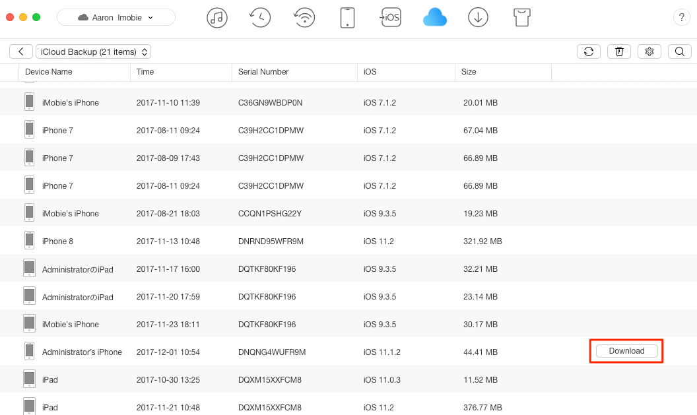Image resolution: width=697 pixels, height=415 pixels.
Task: Click the 30.17 MB size cell
Action: (x=481, y=325)
